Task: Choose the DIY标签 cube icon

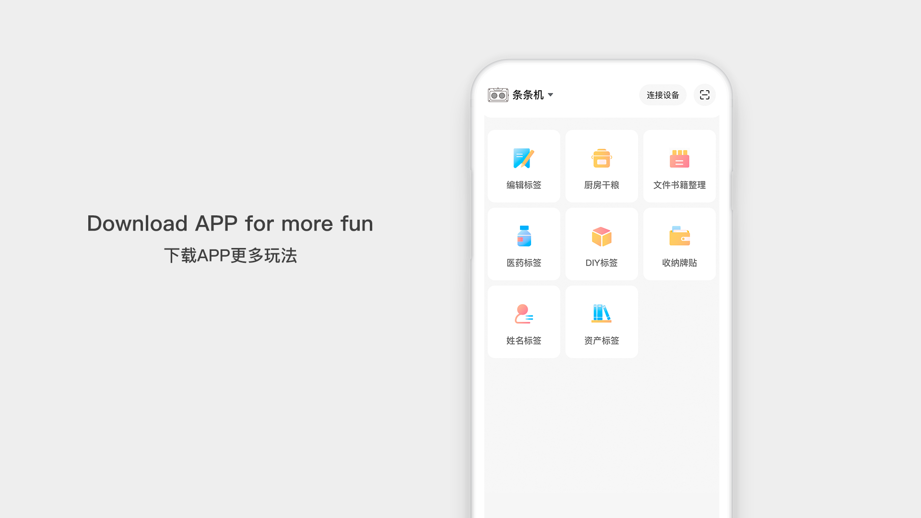Action: [x=602, y=236]
